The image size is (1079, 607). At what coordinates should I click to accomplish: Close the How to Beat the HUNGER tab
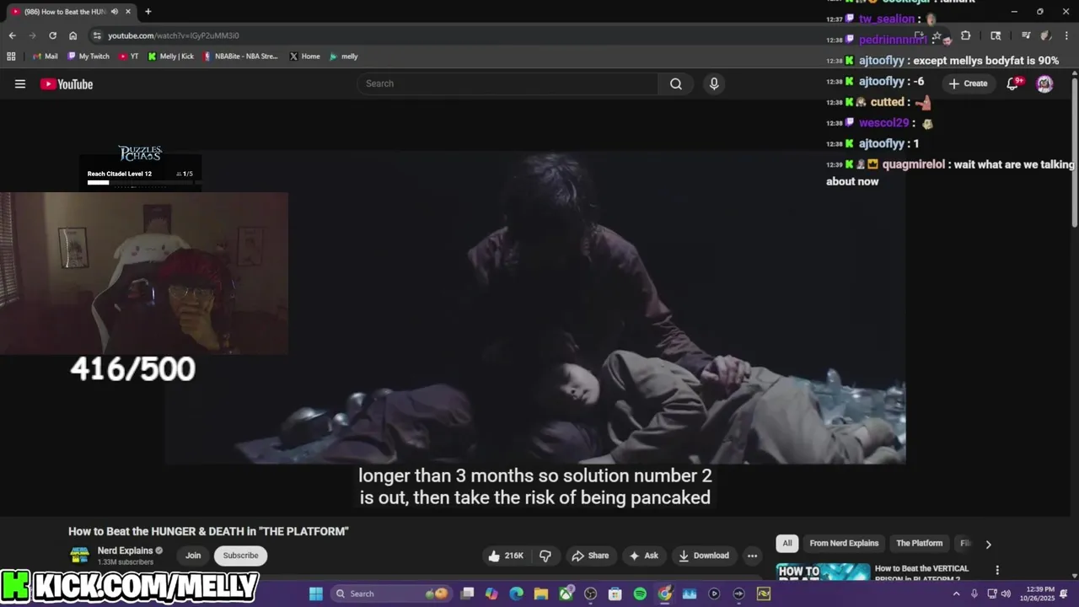coord(128,12)
